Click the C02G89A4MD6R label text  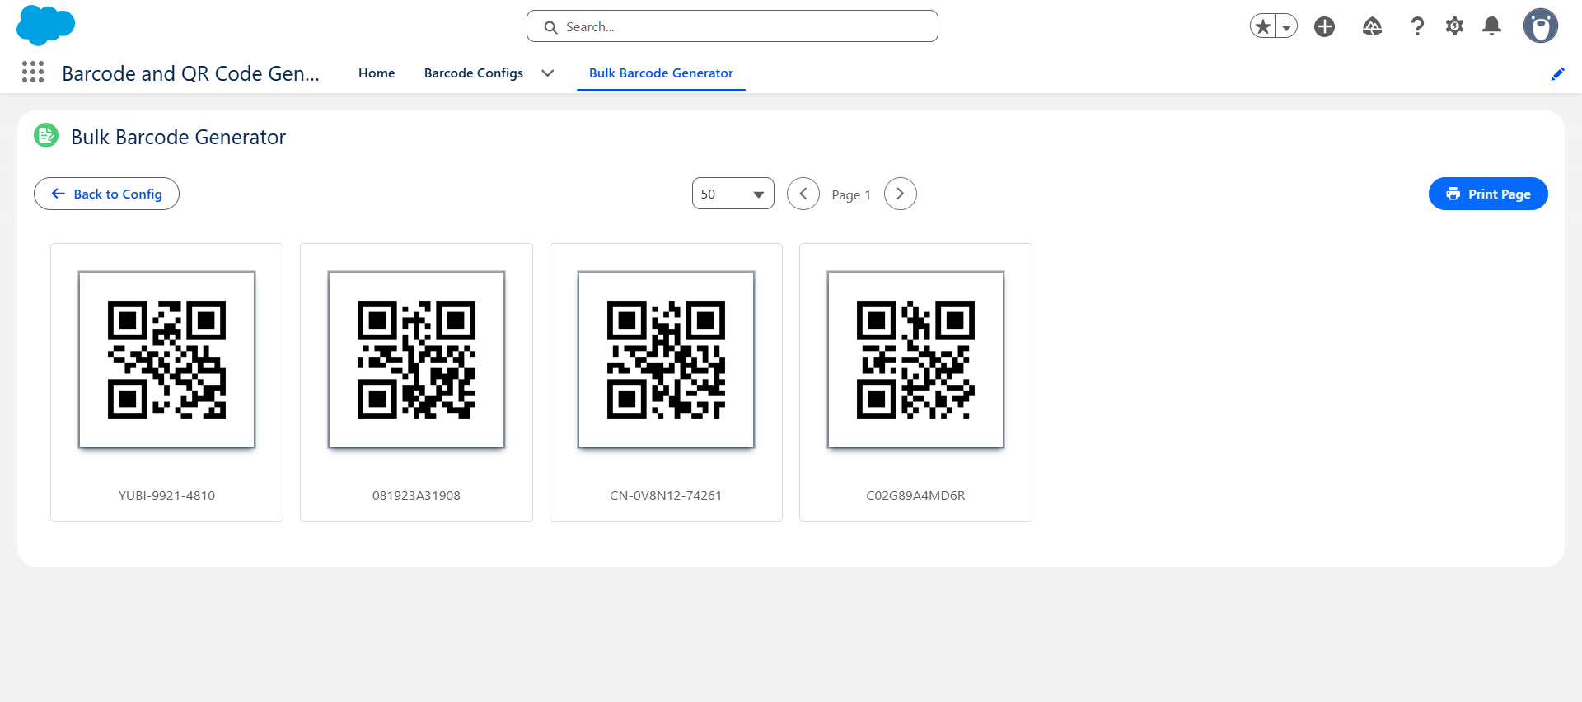click(915, 496)
